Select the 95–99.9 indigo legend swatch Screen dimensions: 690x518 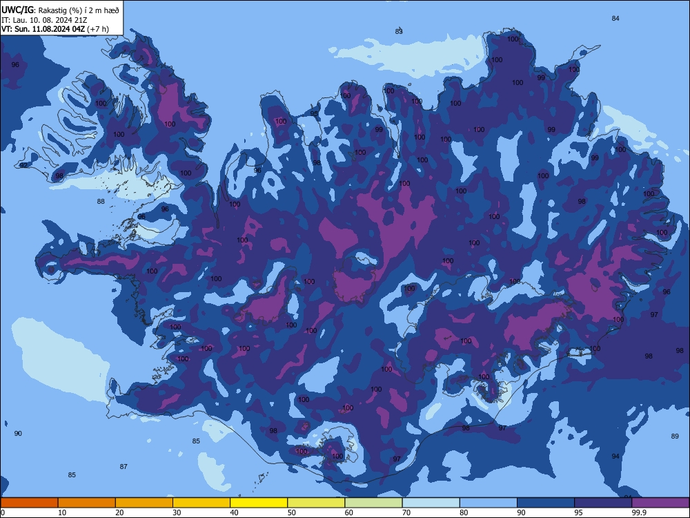point(603,503)
